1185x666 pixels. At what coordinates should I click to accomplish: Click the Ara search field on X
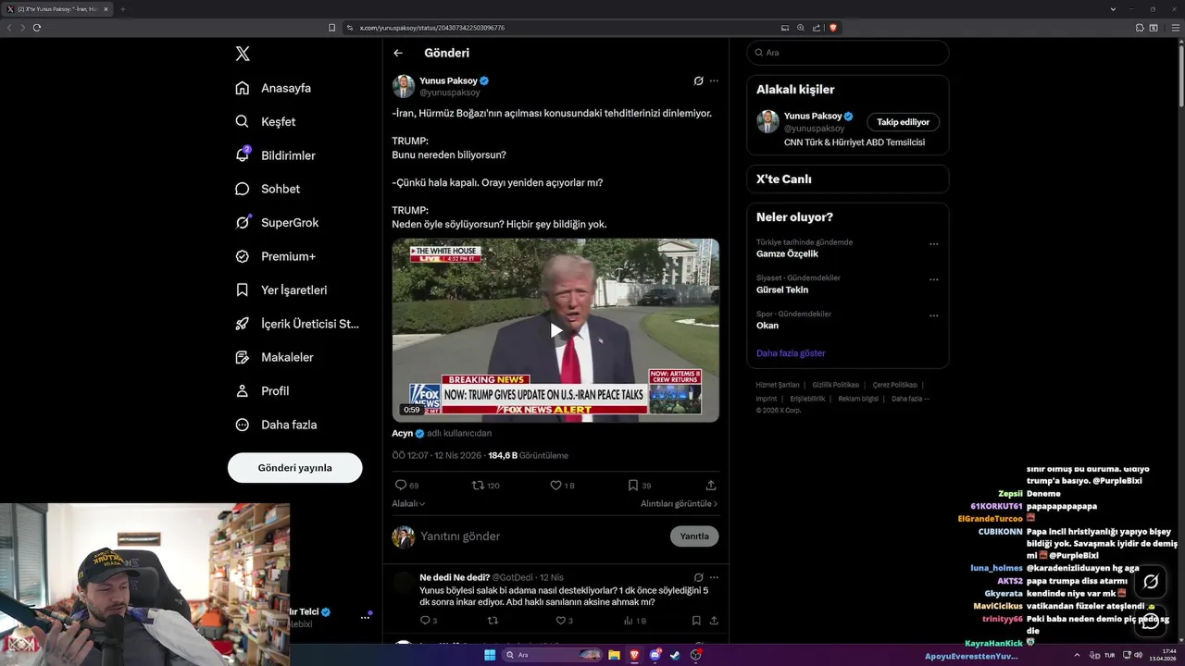(x=847, y=53)
